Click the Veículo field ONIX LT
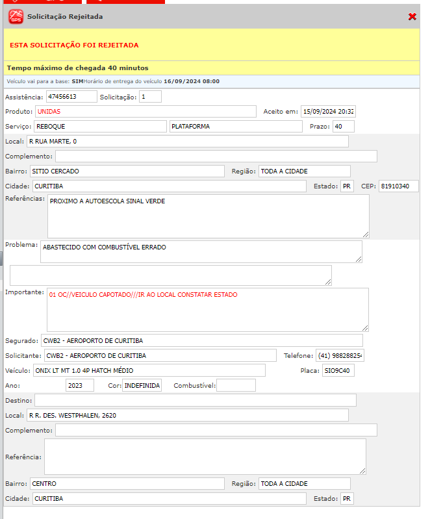The height and width of the screenshot is (519, 430). point(149,370)
